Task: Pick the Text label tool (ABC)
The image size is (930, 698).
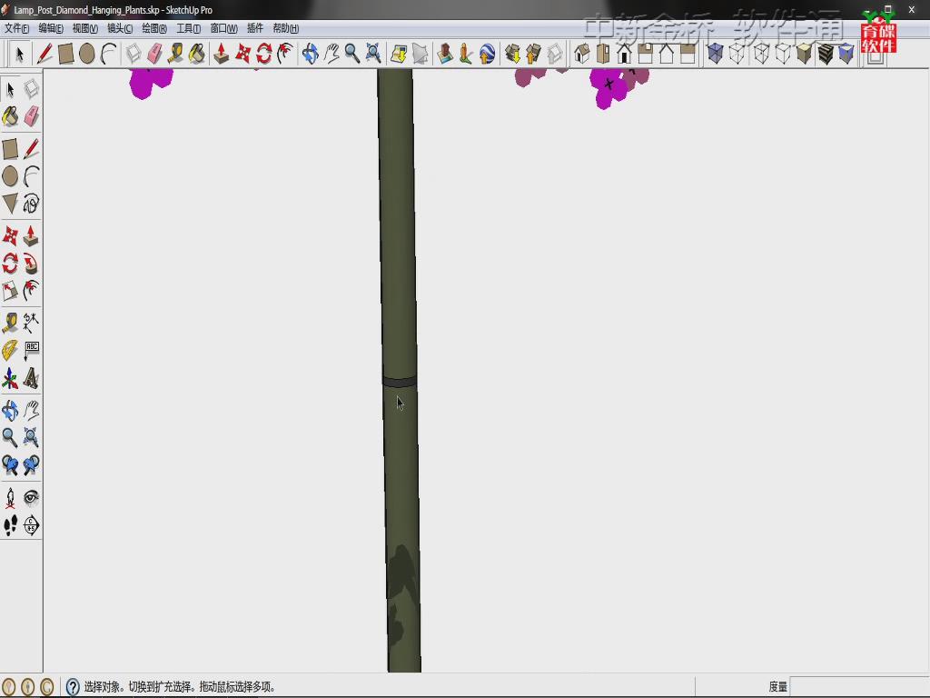Action: (31, 350)
